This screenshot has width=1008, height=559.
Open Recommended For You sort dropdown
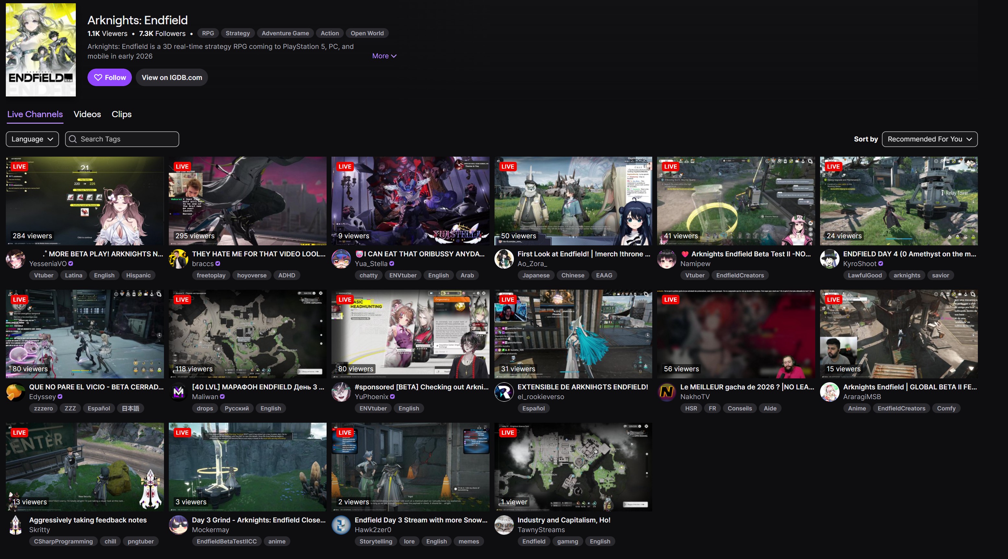[929, 139]
